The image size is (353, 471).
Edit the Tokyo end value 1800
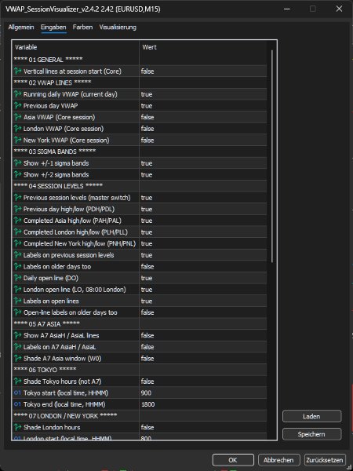pos(203,404)
